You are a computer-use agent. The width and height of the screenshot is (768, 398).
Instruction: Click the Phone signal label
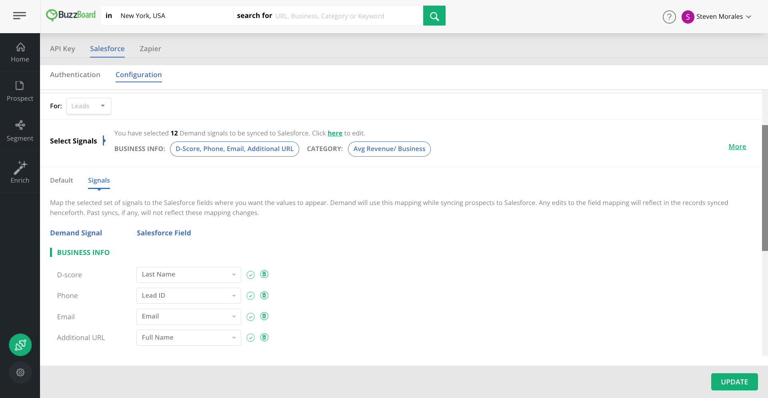point(68,296)
